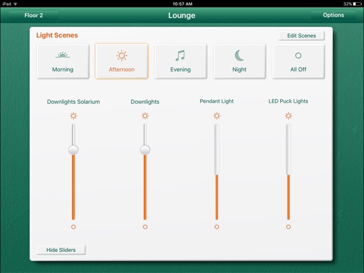The width and height of the screenshot is (364, 273).
Task: Tap the off circle below Pendant Light slider
Action: tap(217, 227)
